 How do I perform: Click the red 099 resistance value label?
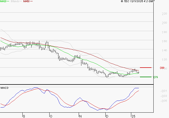[162, 68]
